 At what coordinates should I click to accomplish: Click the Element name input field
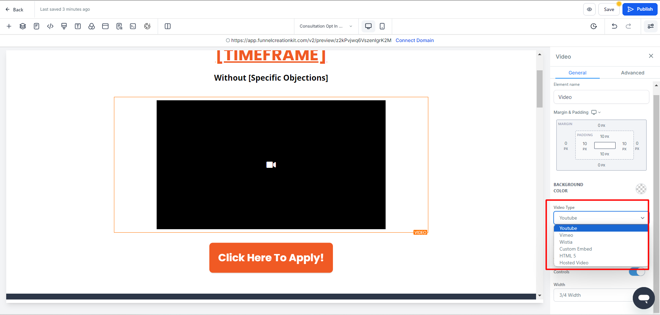pyautogui.click(x=601, y=97)
